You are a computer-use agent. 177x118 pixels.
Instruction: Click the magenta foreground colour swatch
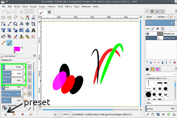pos(17,48)
